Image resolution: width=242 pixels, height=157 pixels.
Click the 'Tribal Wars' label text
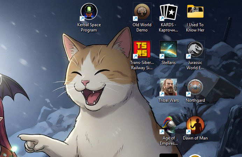pos(169,100)
